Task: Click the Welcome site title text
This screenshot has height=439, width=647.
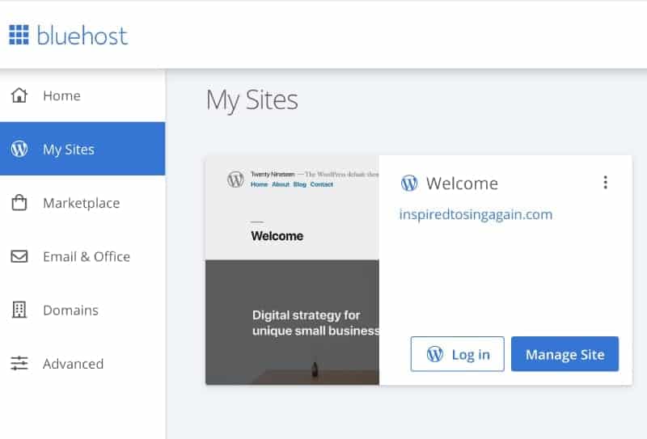Action: tap(462, 184)
